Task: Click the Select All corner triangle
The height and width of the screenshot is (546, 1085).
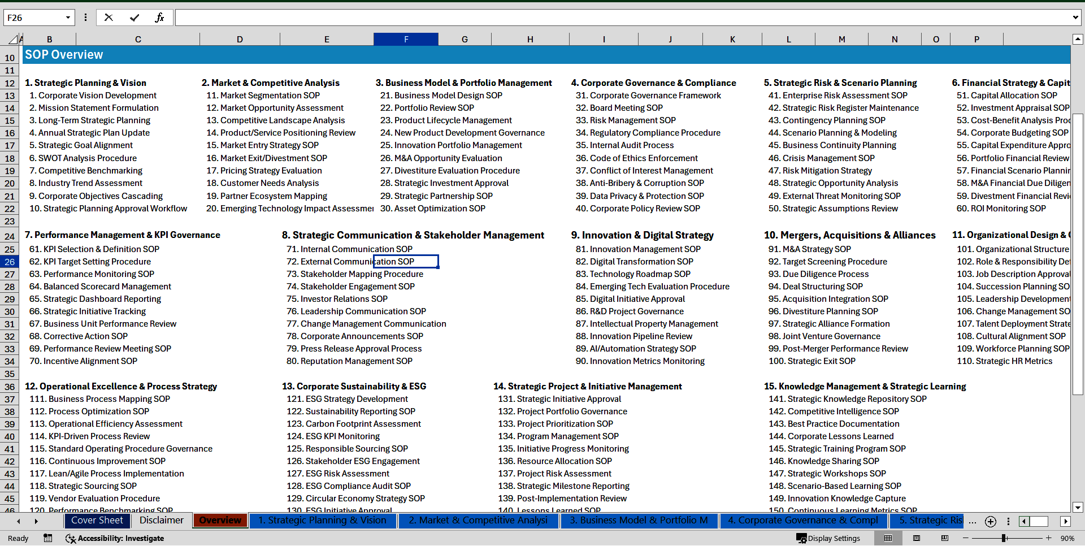Action: click(12, 40)
